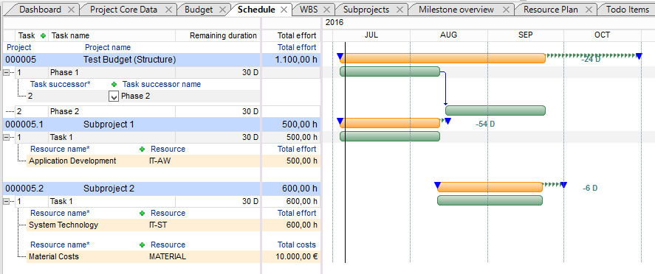
Task: Open the Subprojects tab
Action: (x=366, y=10)
